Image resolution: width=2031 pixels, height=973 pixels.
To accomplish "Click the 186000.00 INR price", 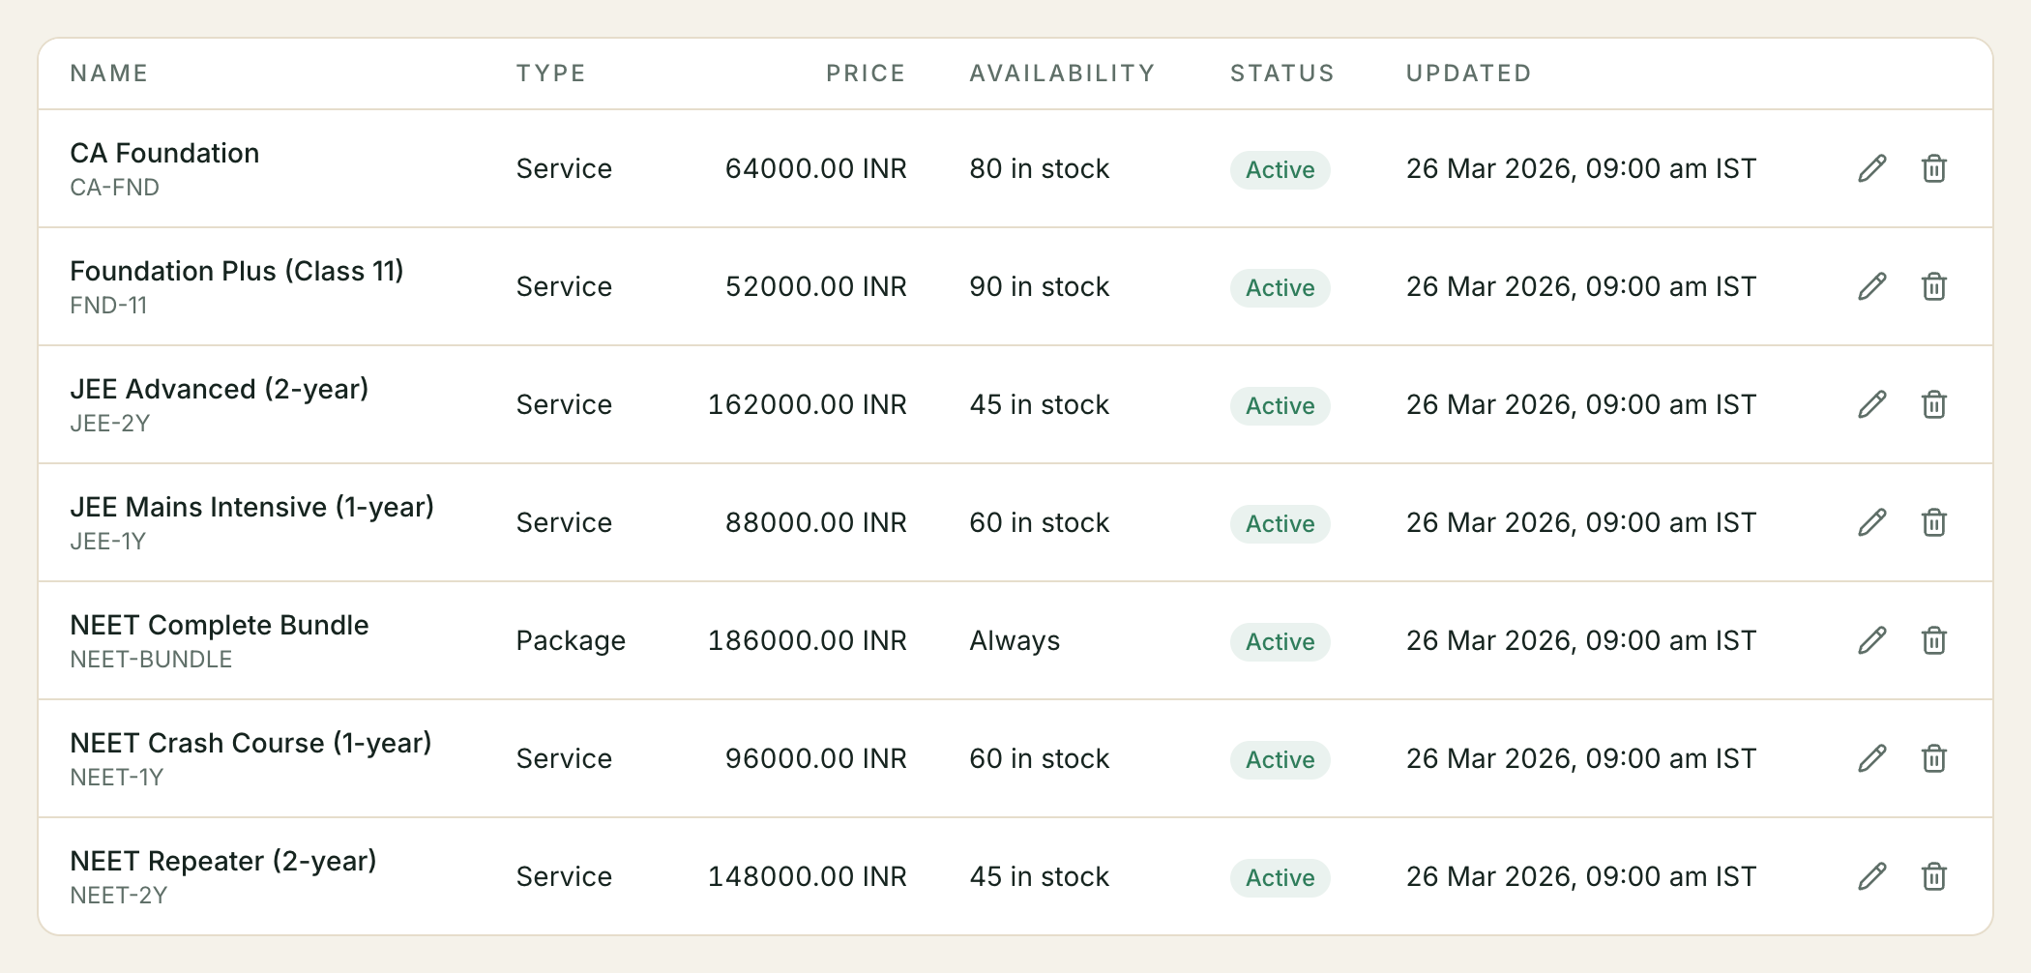I will point(808,640).
